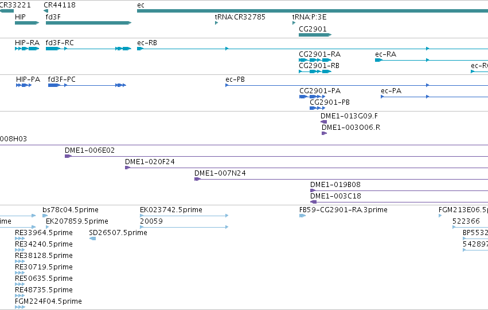Select the CR44118 gene label
Screen dimensions: 488x310
pos(60,5)
